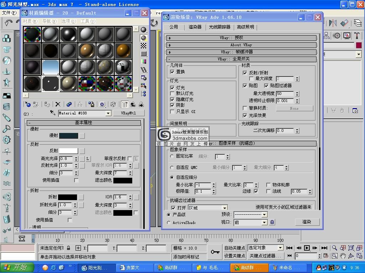
Task: Click Get Material icon in material editor
Action: [x=27, y=104]
